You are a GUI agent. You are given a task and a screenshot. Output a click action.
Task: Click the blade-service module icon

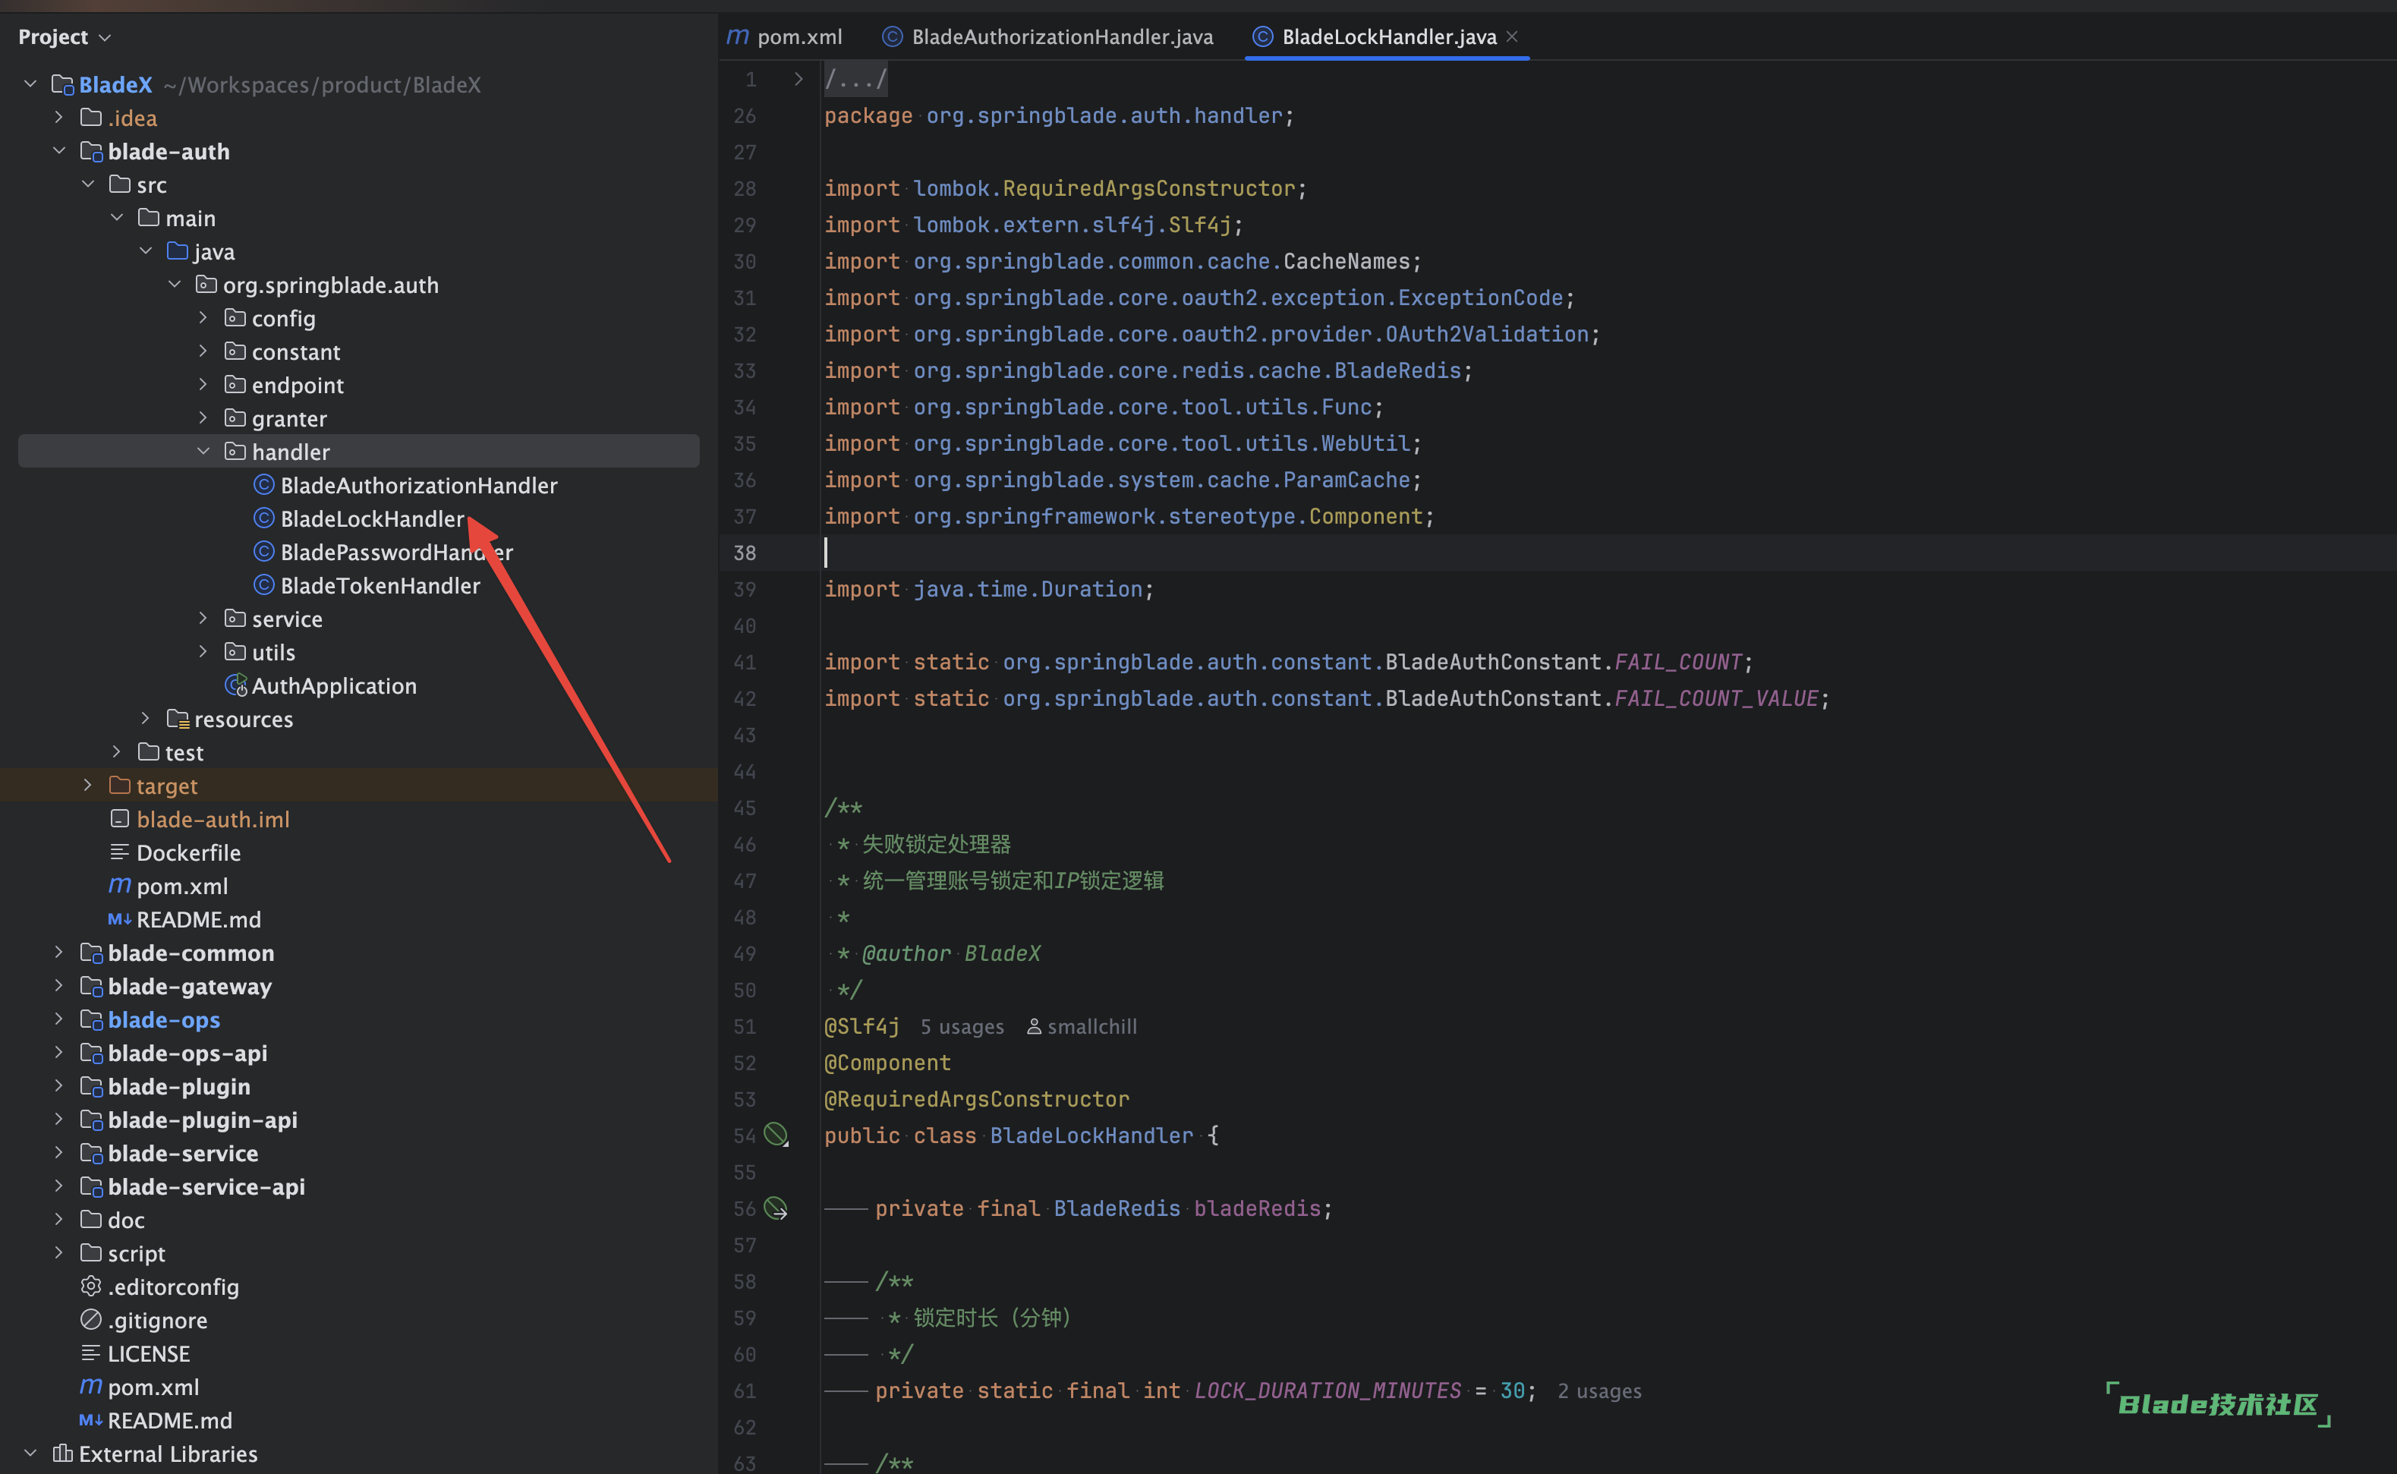[90, 1153]
